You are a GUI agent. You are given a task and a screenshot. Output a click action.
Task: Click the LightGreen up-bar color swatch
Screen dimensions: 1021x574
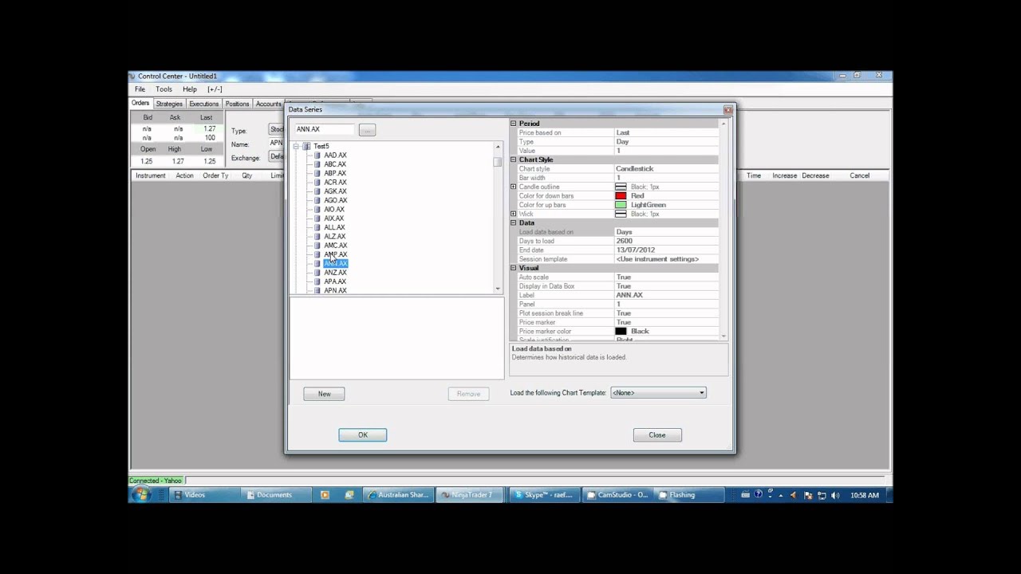point(621,205)
